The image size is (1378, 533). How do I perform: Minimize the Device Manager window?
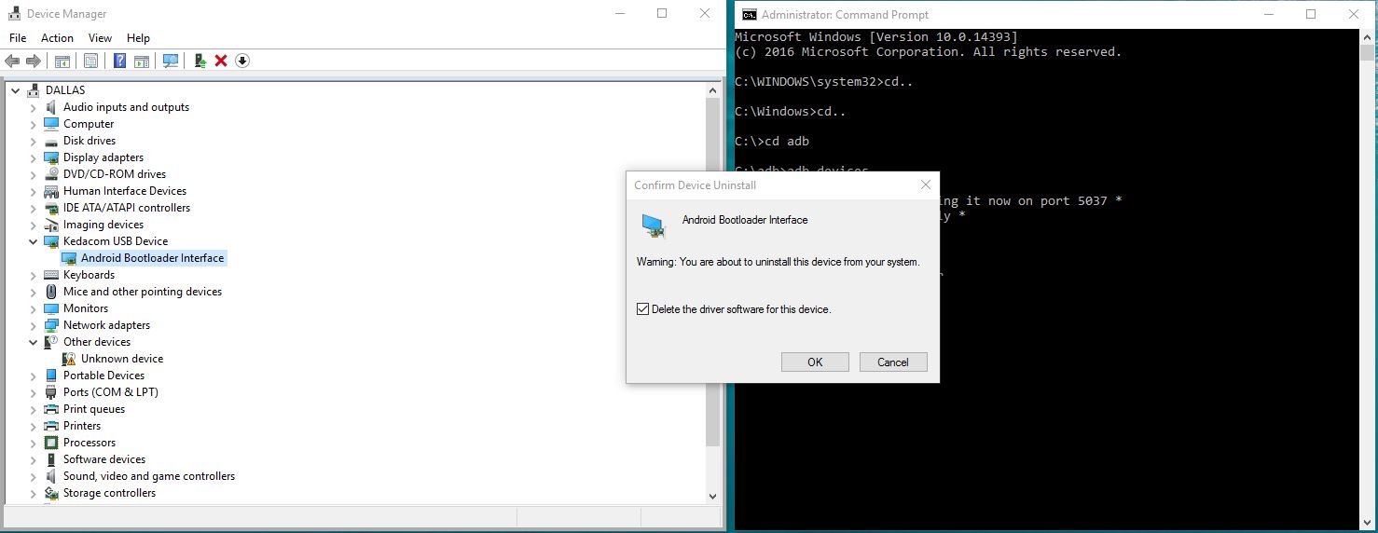619,14
